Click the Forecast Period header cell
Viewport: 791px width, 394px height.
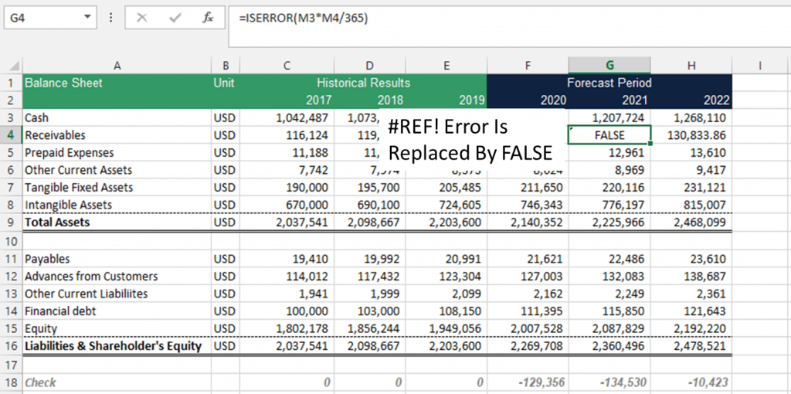click(609, 83)
